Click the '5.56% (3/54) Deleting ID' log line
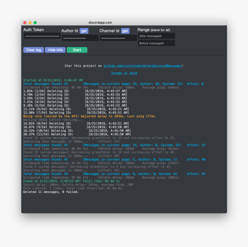Viewport: 248px width, 247px height. (x=75, y=98)
